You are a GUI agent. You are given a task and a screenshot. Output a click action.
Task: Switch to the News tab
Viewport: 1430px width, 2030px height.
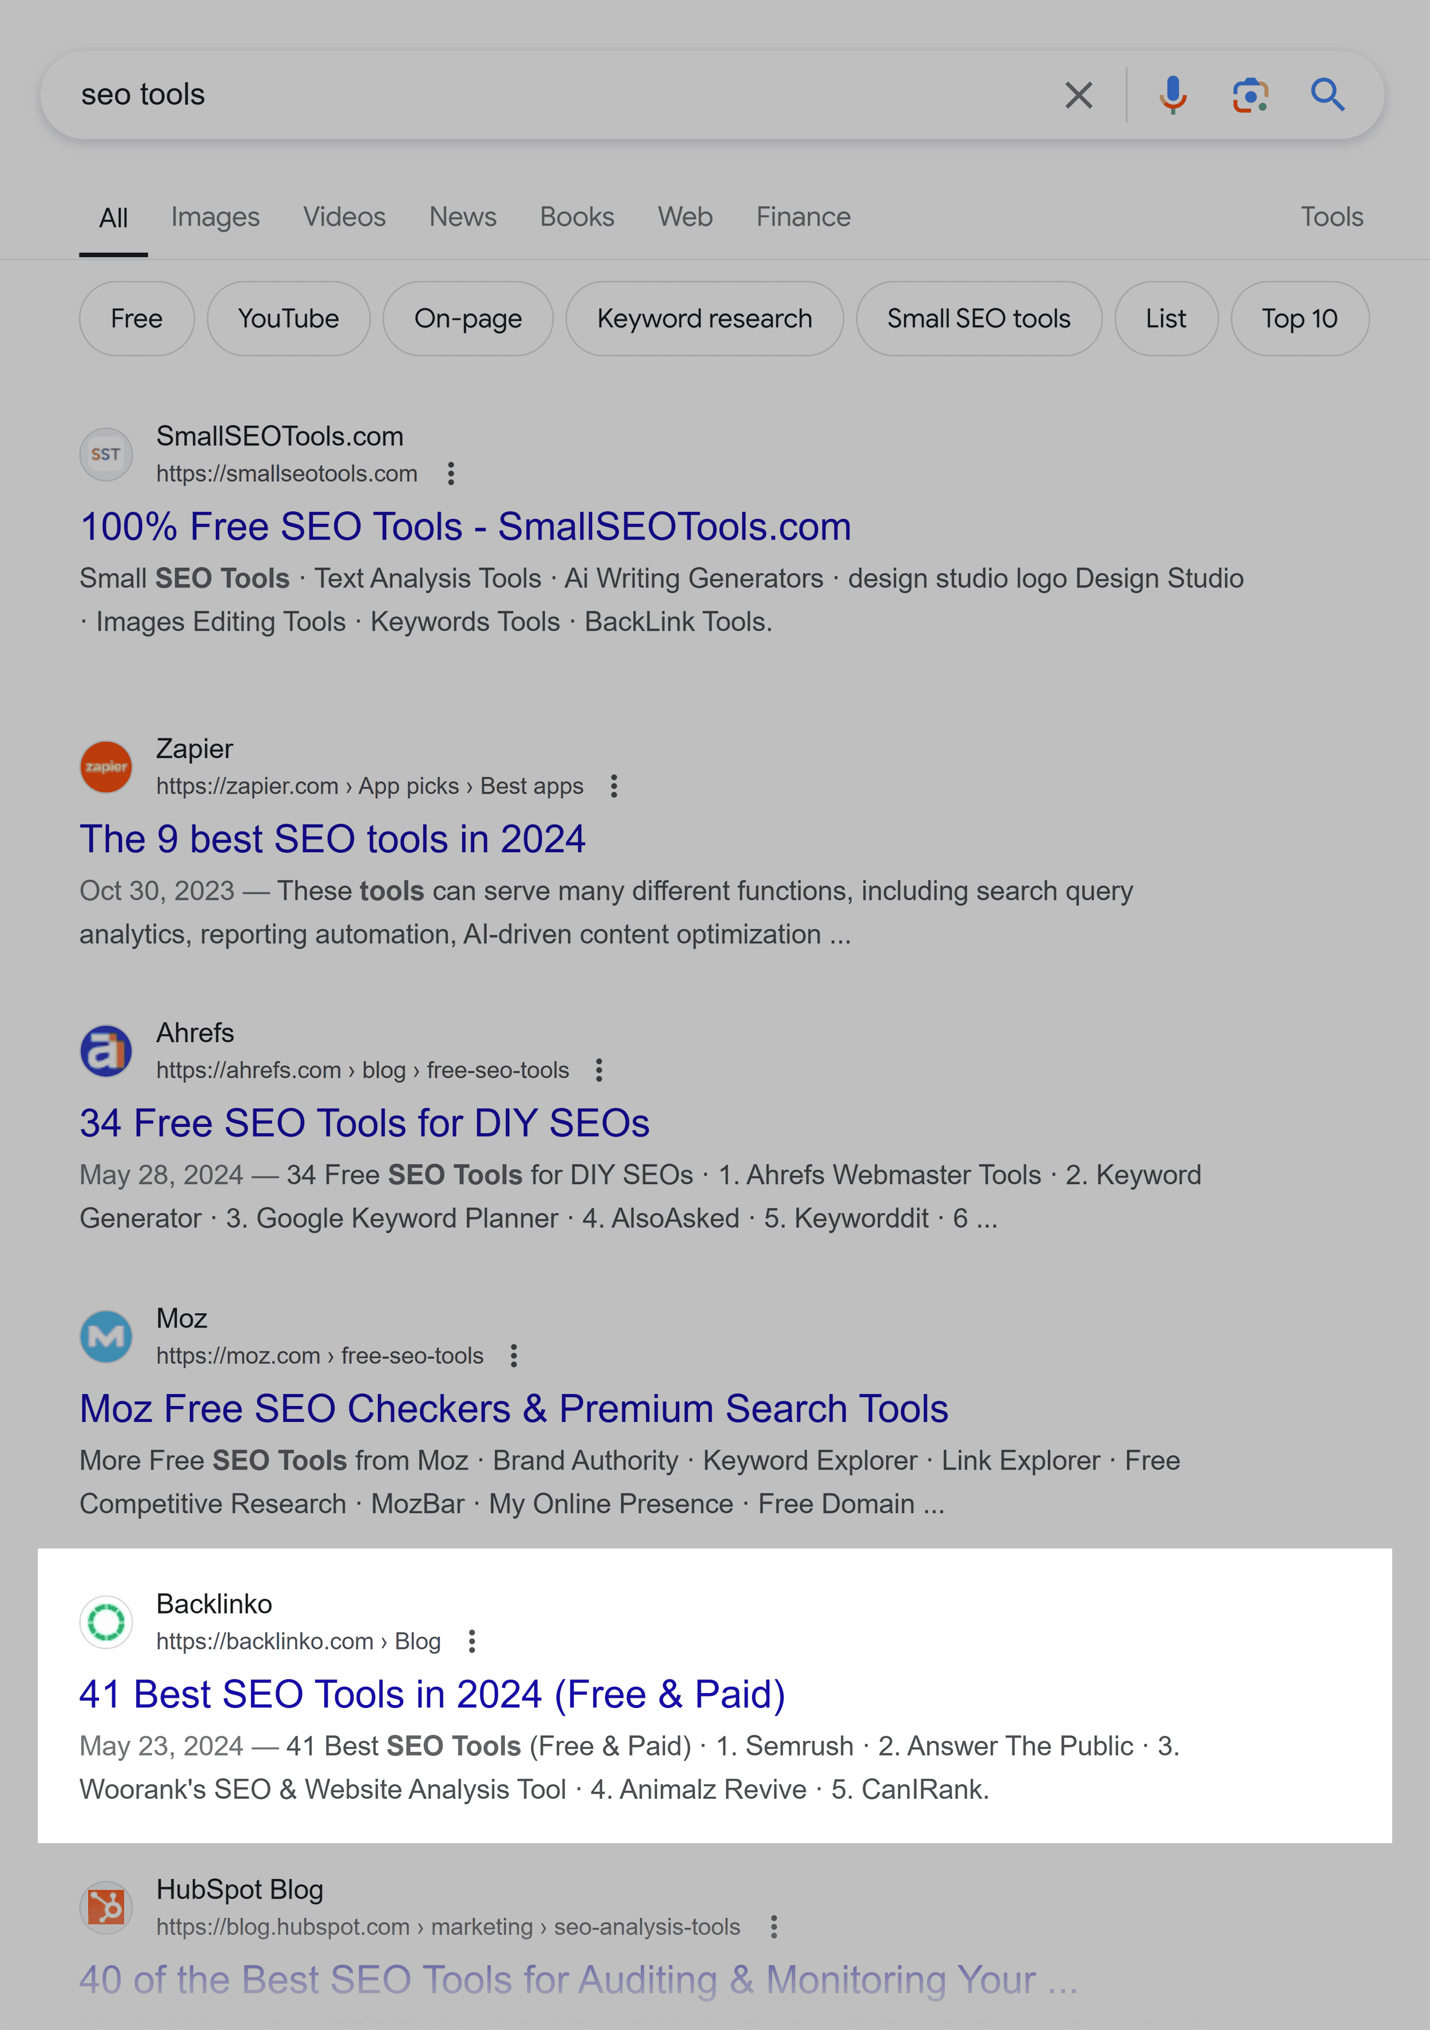point(463,217)
